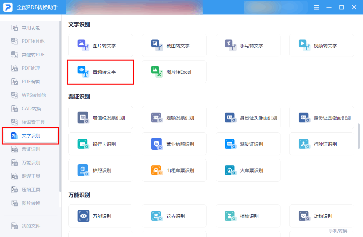The image size is (363, 237).
Task: Open the 图片转Excel green icon
Action: (157, 72)
